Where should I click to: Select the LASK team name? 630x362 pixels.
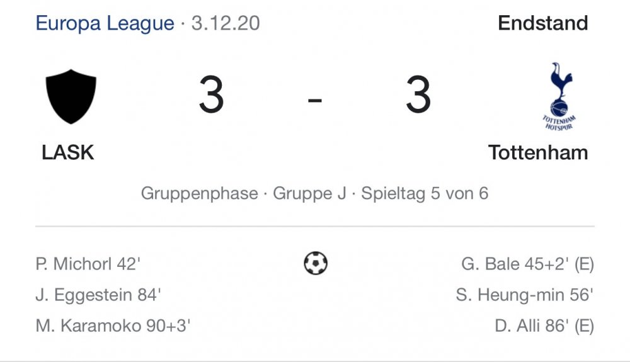[68, 152]
